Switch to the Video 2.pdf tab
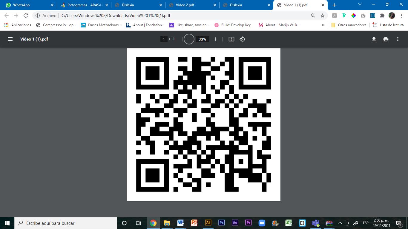 pyautogui.click(x=192, y=5)
